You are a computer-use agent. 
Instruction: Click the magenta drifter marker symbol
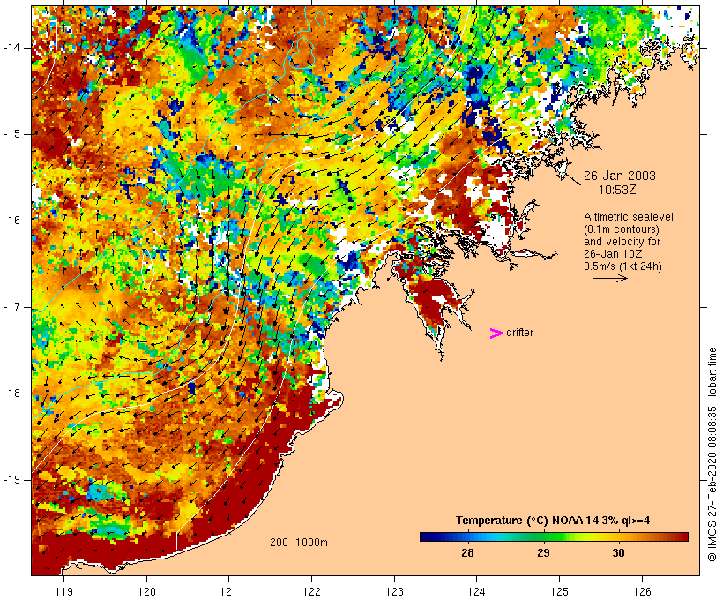click(496, 334)
